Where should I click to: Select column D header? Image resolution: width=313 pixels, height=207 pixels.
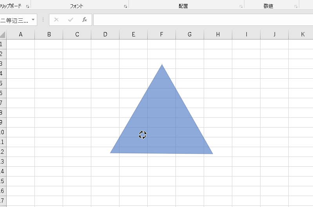click(105, 34)
